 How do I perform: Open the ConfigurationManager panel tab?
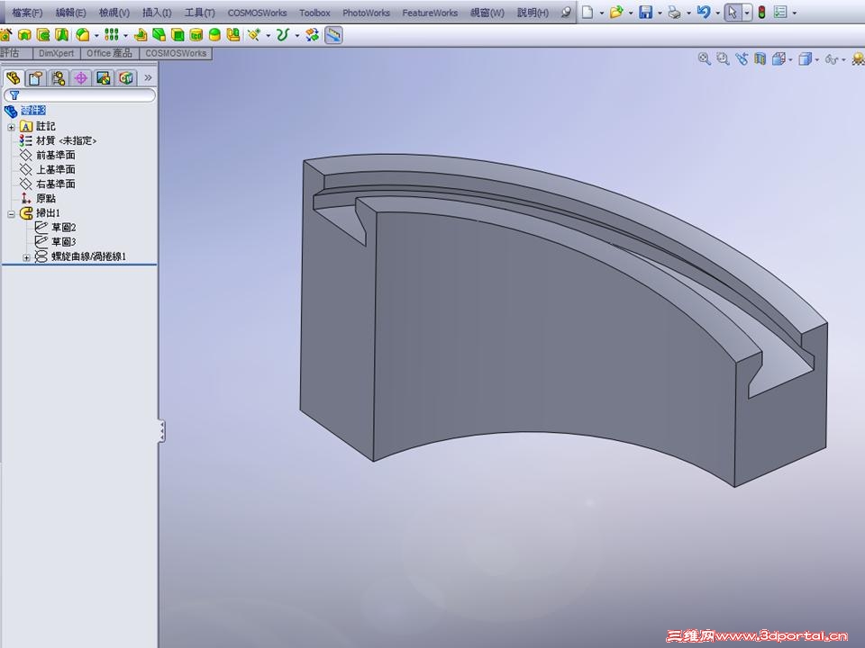[58, 77]
